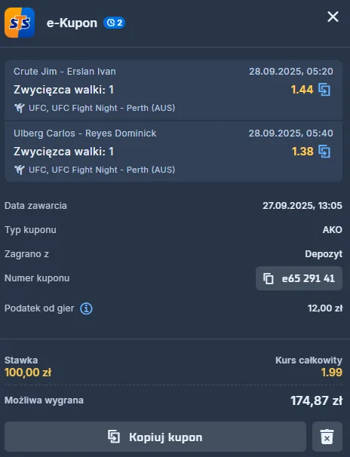
Task: Select the 1.38 odds value
Action: coord(302,152)
